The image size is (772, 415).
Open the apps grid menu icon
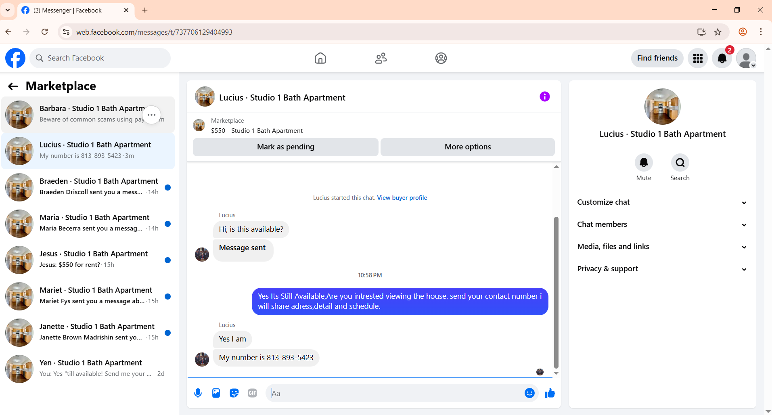point(698,58)
